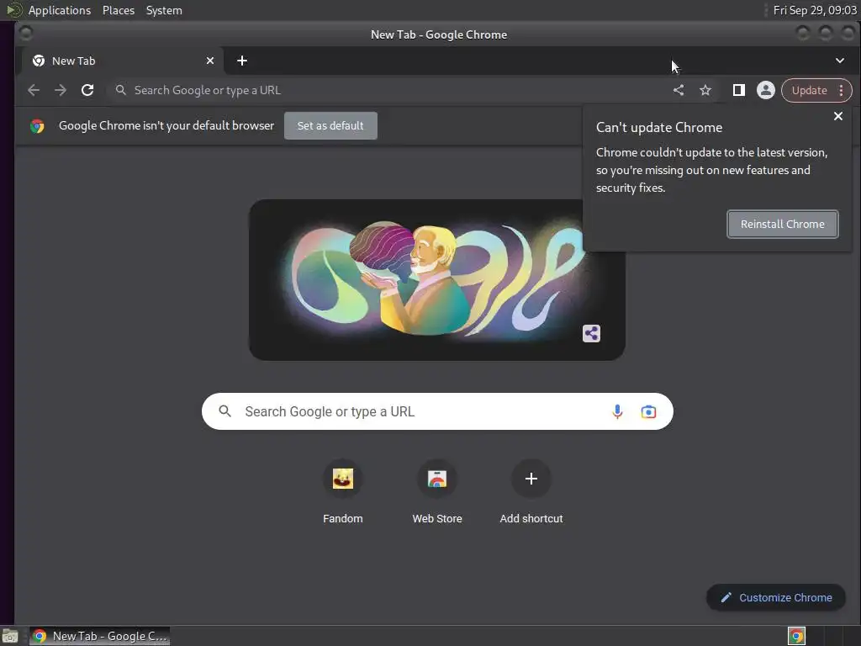Click Chrome icon in bottom-right tray
The width and height of the screenshot is (861, 646).
(x=797, y=636)
